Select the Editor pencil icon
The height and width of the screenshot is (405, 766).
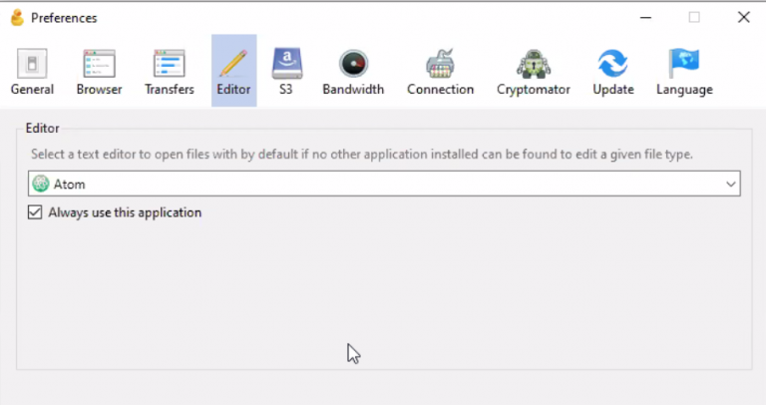(x=233, y=65)
